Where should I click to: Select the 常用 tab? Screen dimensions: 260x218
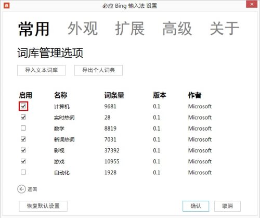34,29
